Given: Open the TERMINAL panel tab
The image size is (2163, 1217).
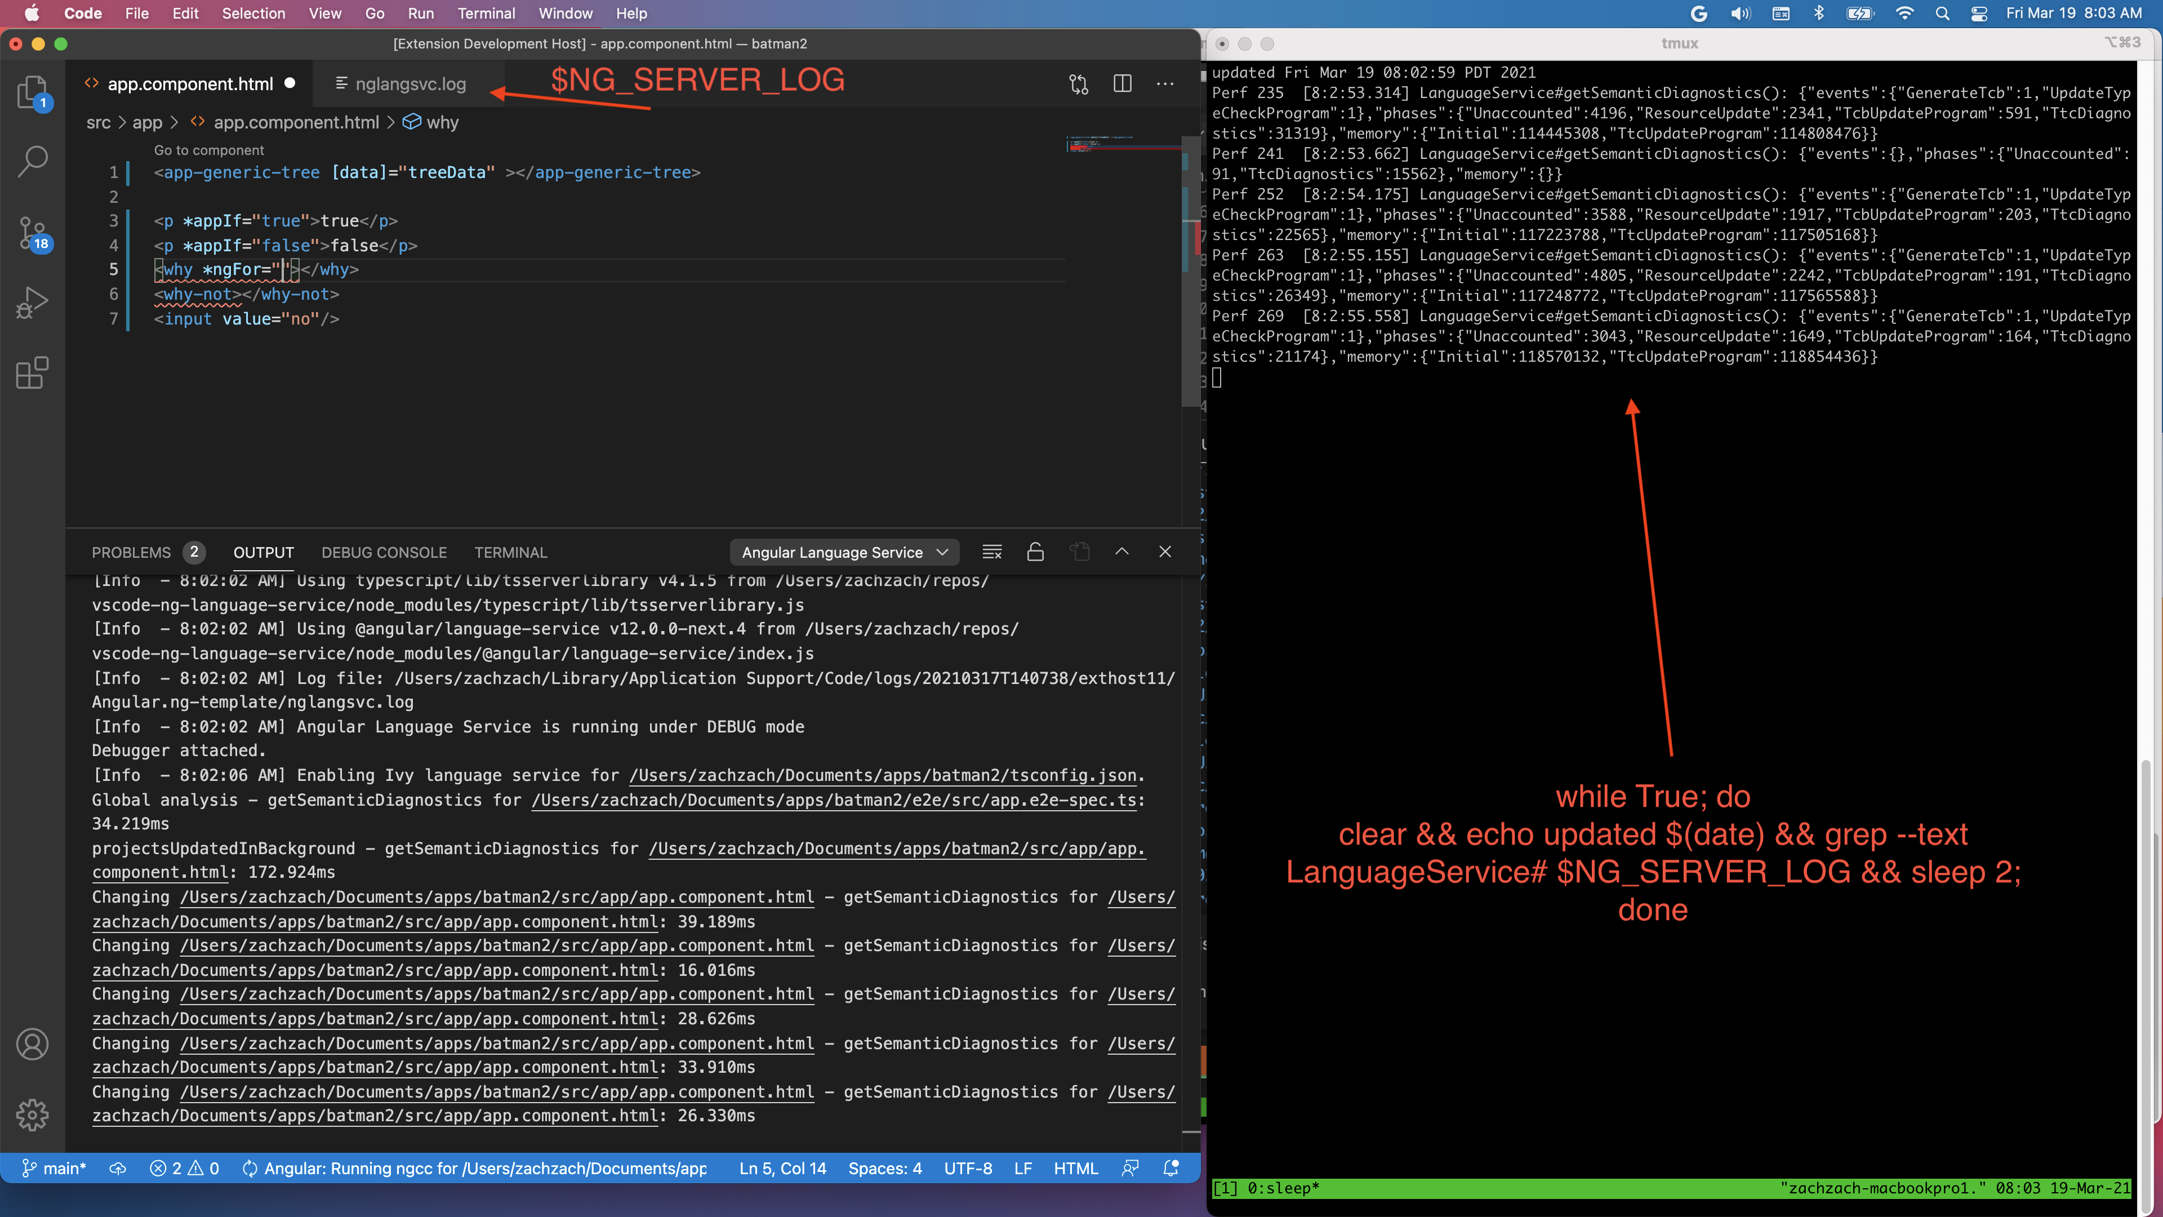Looking at the screenshot, I should pos(510,553).
